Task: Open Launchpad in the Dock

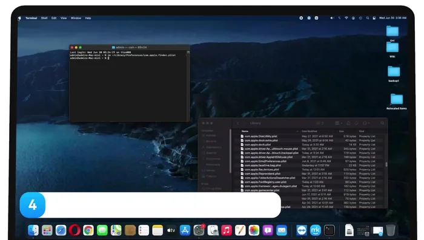Action: pyautogui.click(x=47, y=230)
